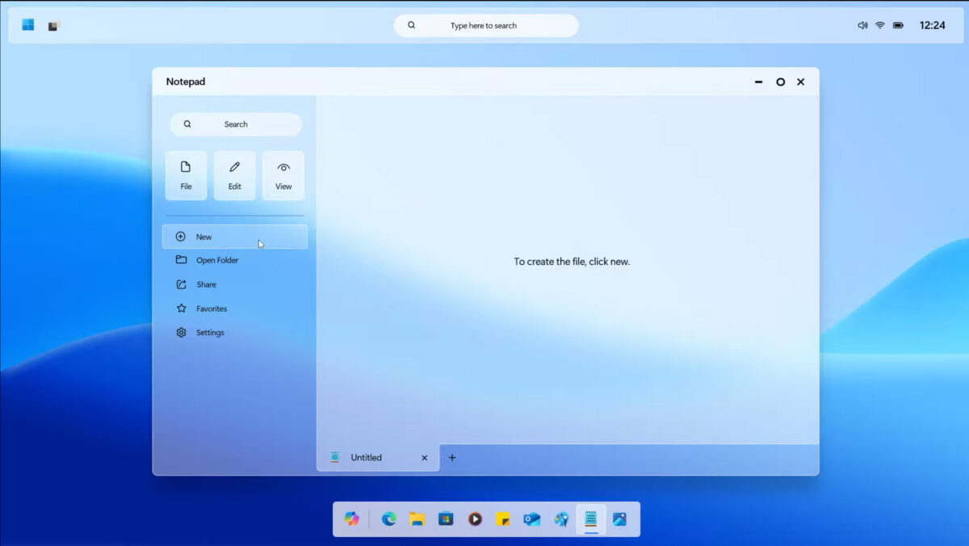Click Open Folder in the sidebar

point(216,259)
